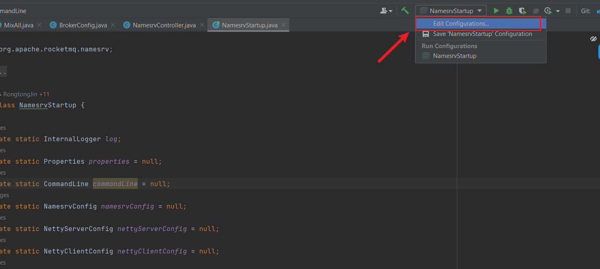Select Edit Configurations... menu entry
This screenshot has width=600, height=269.
pos(461,24)
